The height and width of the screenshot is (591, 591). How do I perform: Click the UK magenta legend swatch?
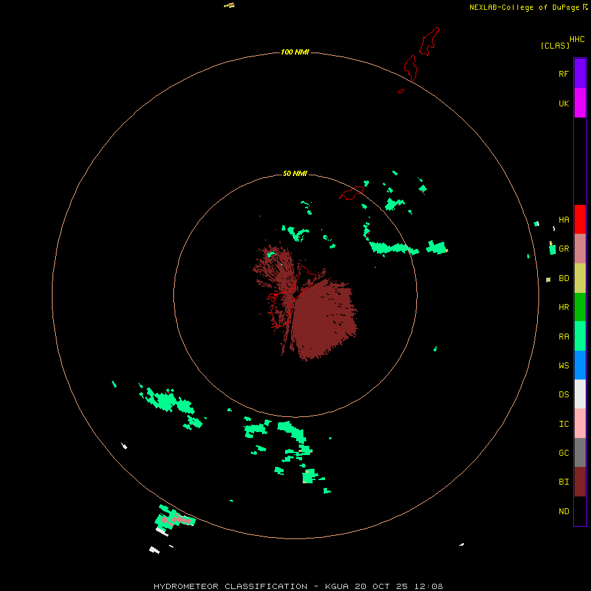[580, 103]
